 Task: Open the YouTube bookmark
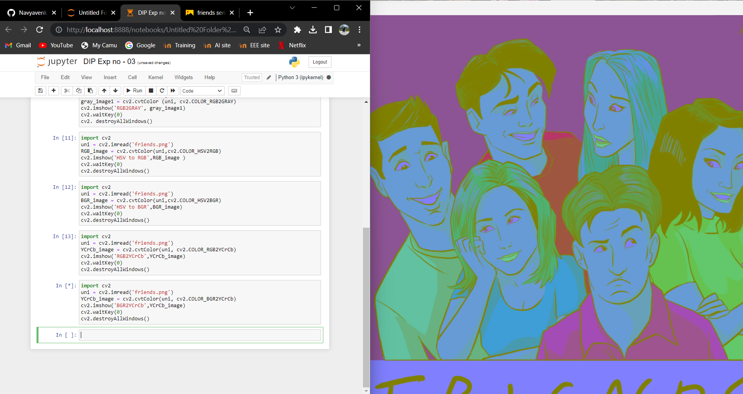click(x=56, y=45)
